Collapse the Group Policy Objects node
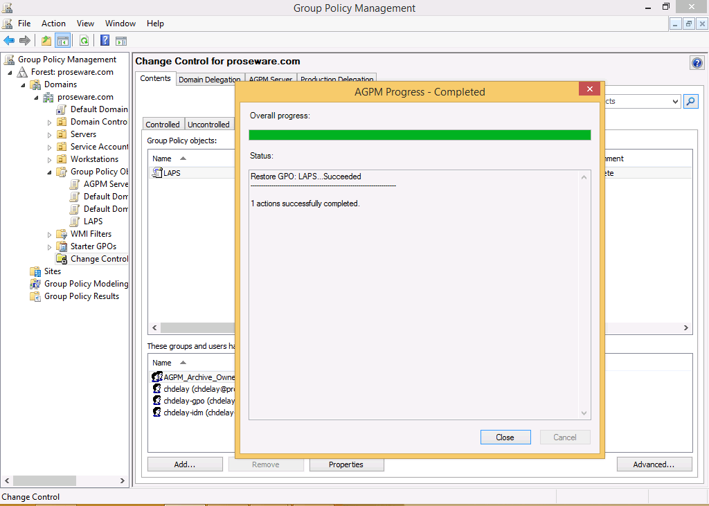709x506 pixels. 50,172
